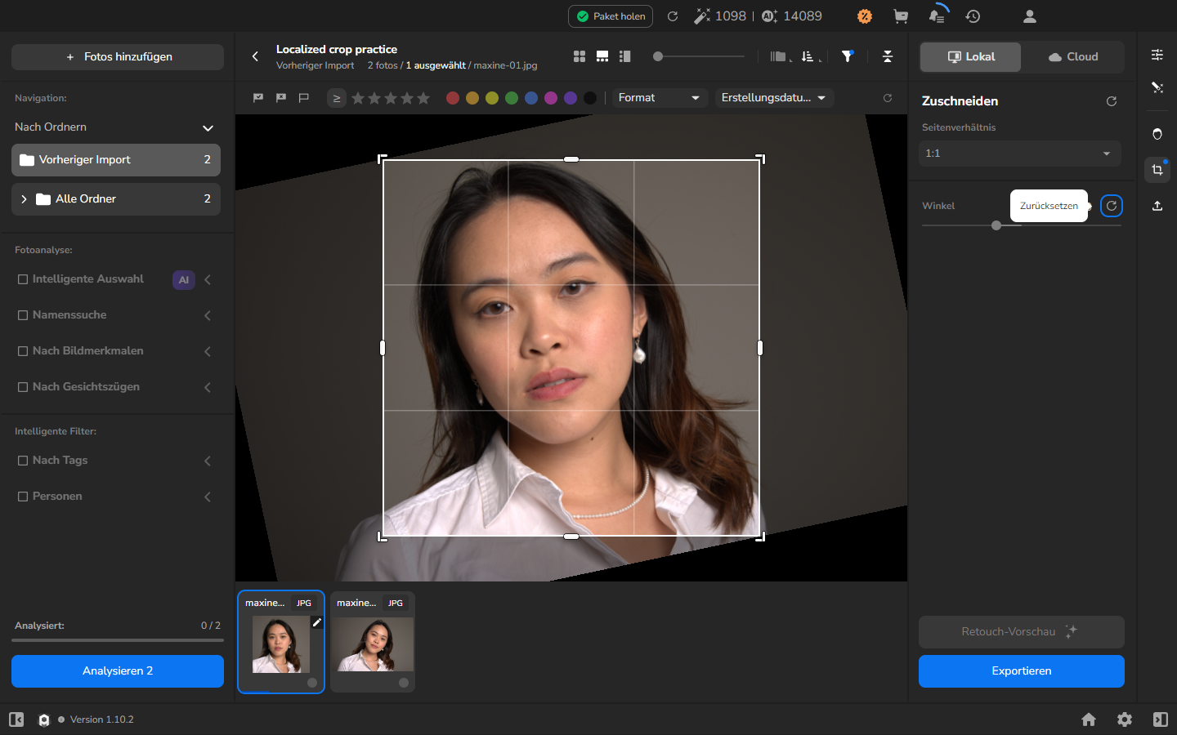Expand the Intelligente Auswahl chevron

(x=208, y=280)
